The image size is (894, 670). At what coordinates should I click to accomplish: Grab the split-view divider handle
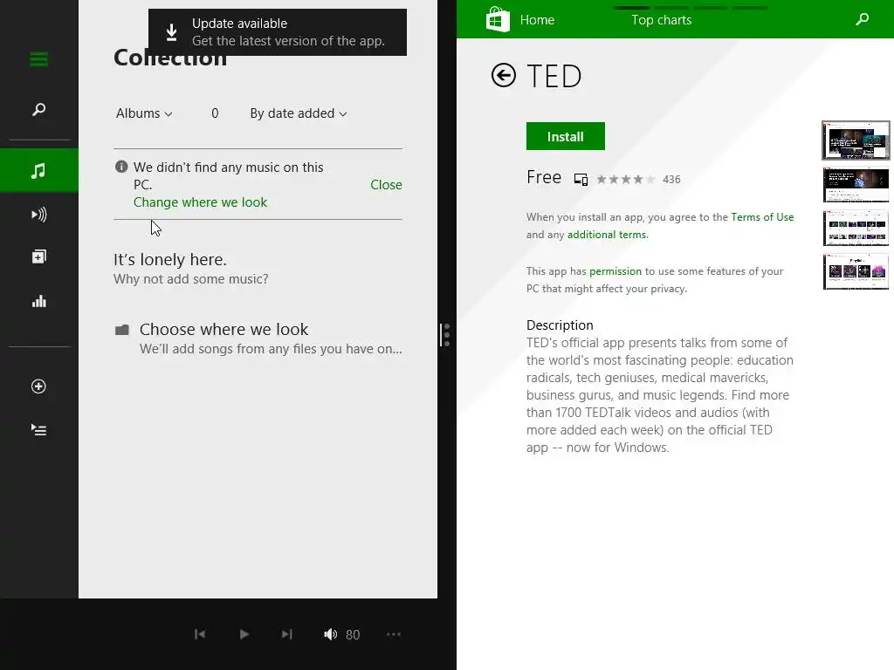(445, 335)
